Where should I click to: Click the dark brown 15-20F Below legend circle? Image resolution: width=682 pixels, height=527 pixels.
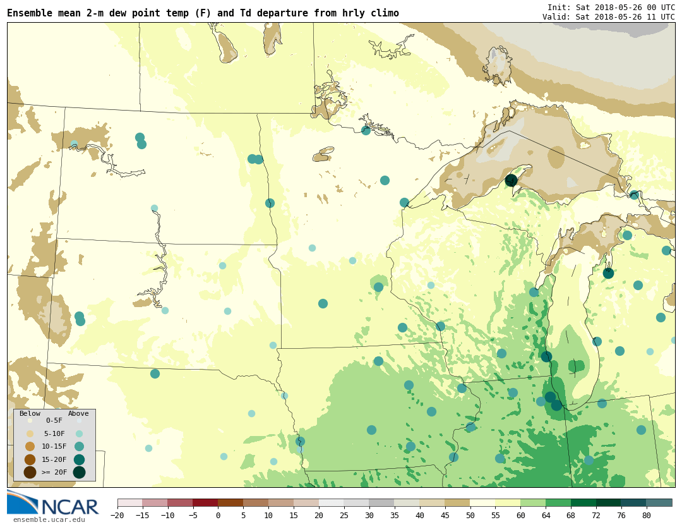[30, 459]
